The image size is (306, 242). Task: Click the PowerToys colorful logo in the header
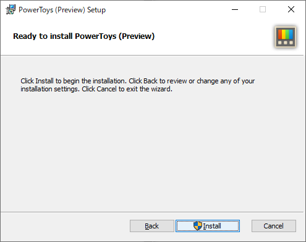(286, 37)
